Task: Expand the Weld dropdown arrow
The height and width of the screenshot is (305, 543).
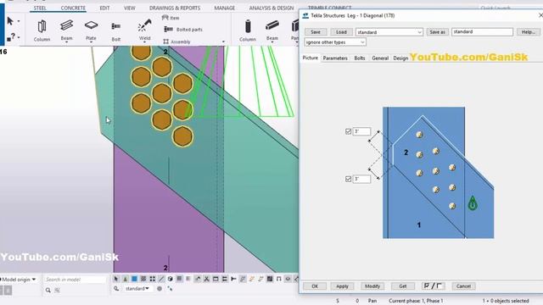Action: coord(144,42)
